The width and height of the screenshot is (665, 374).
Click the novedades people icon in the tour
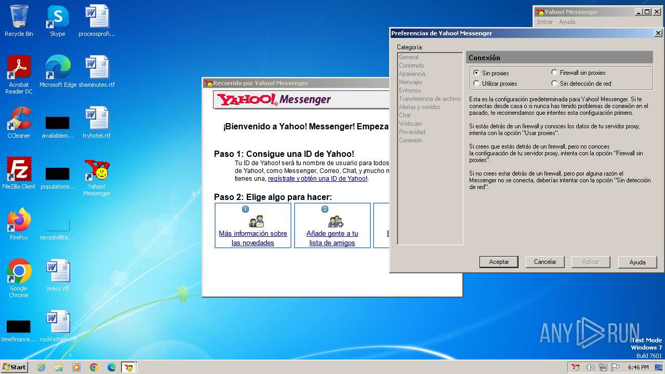click(x=256, y=221)
